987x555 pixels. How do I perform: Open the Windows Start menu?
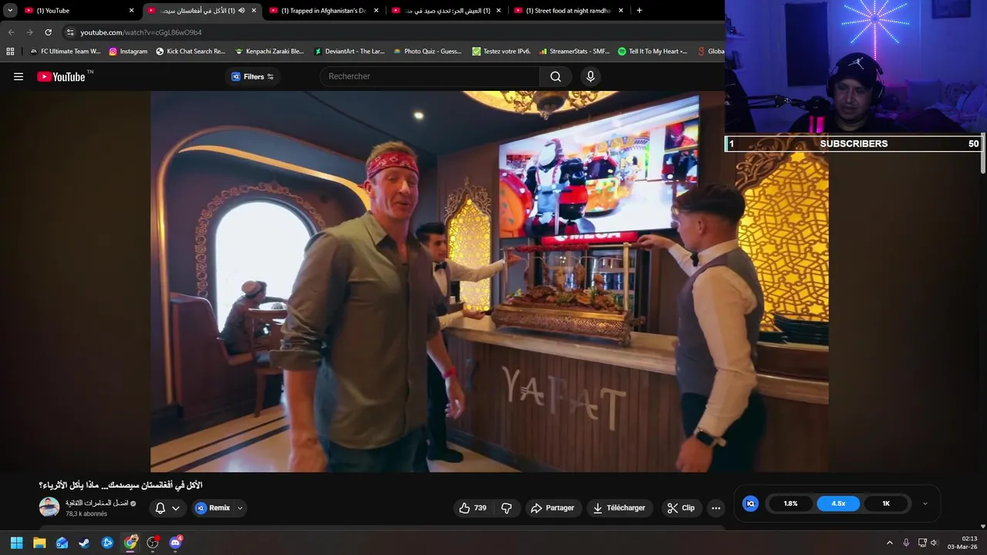click(16, 543)
